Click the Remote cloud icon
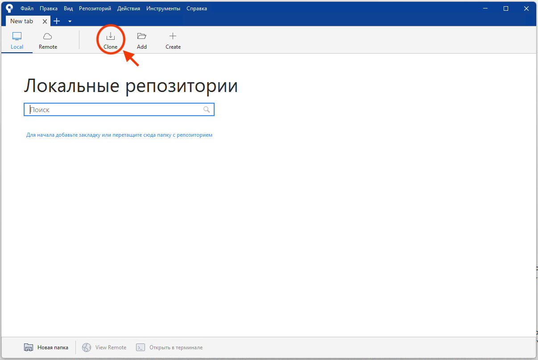 (x=47, y=36)
